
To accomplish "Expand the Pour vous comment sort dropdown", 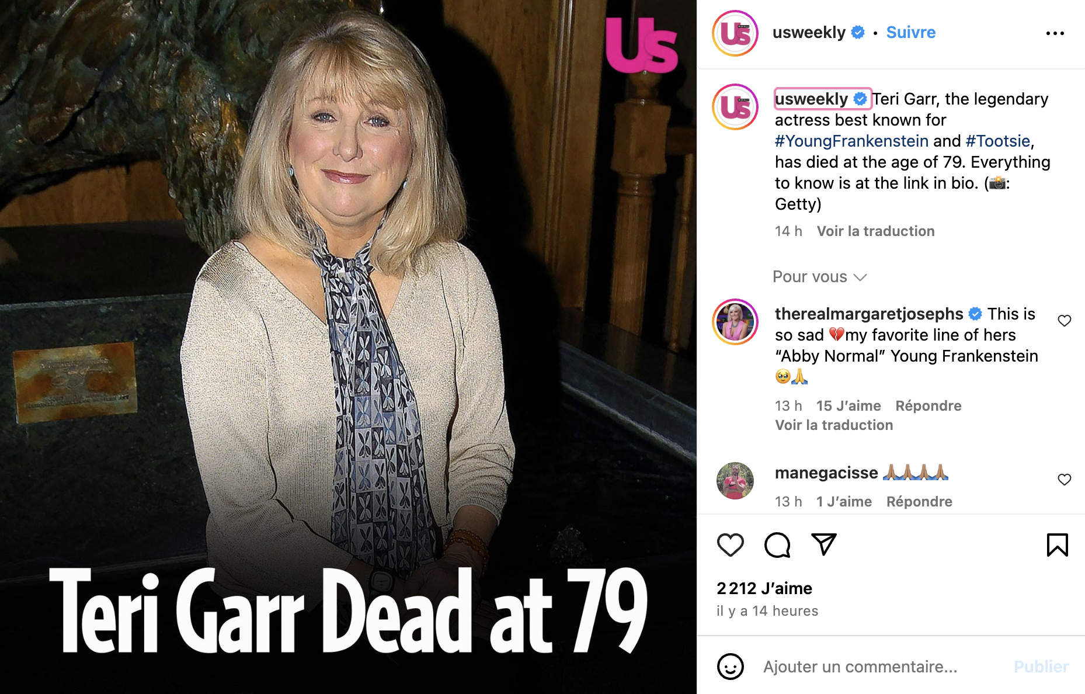I will tap(819, 277).
